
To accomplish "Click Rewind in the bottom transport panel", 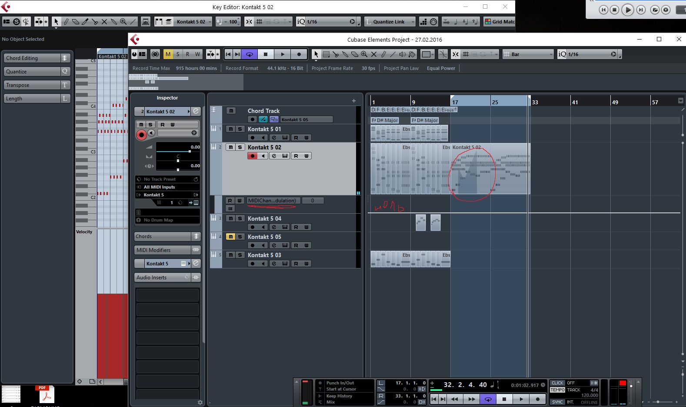I will coord(454,399).
